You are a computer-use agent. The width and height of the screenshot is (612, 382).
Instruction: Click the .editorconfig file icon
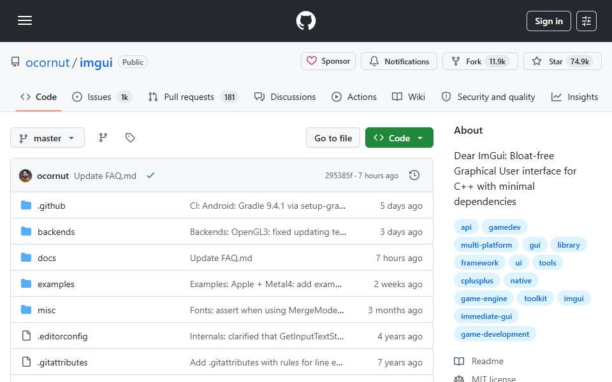26,336
